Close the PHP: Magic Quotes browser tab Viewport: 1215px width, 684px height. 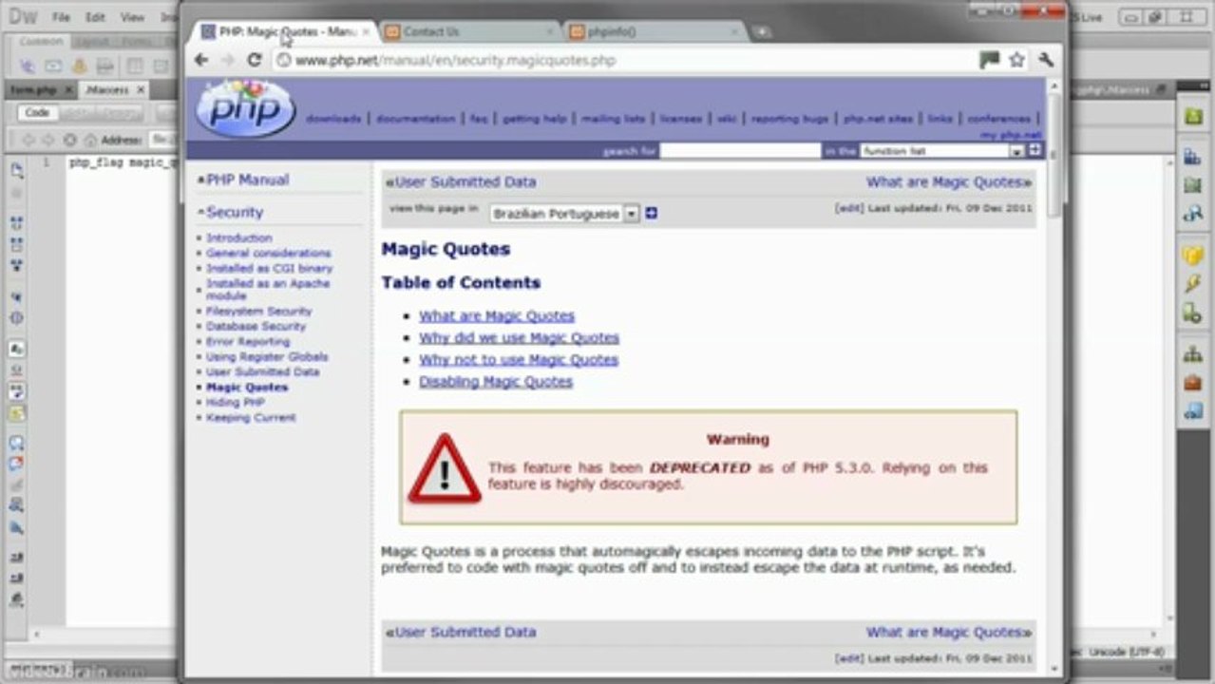[x=366, y=32]
